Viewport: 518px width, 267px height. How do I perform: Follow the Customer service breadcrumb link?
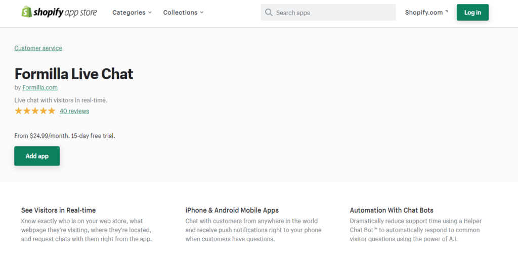tap(38, 48)
